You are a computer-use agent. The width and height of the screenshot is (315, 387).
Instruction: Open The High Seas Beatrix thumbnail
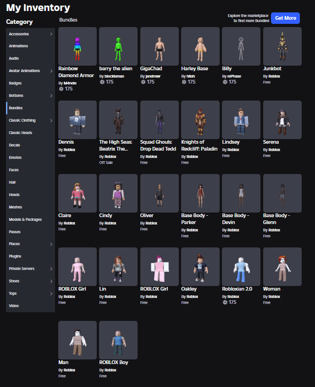coord(118,120)
